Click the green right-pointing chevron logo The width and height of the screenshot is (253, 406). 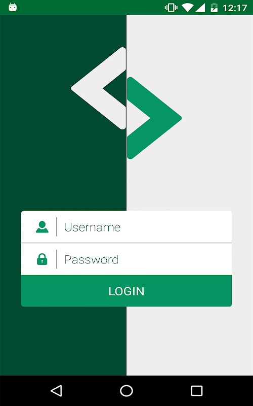point(154,118)
